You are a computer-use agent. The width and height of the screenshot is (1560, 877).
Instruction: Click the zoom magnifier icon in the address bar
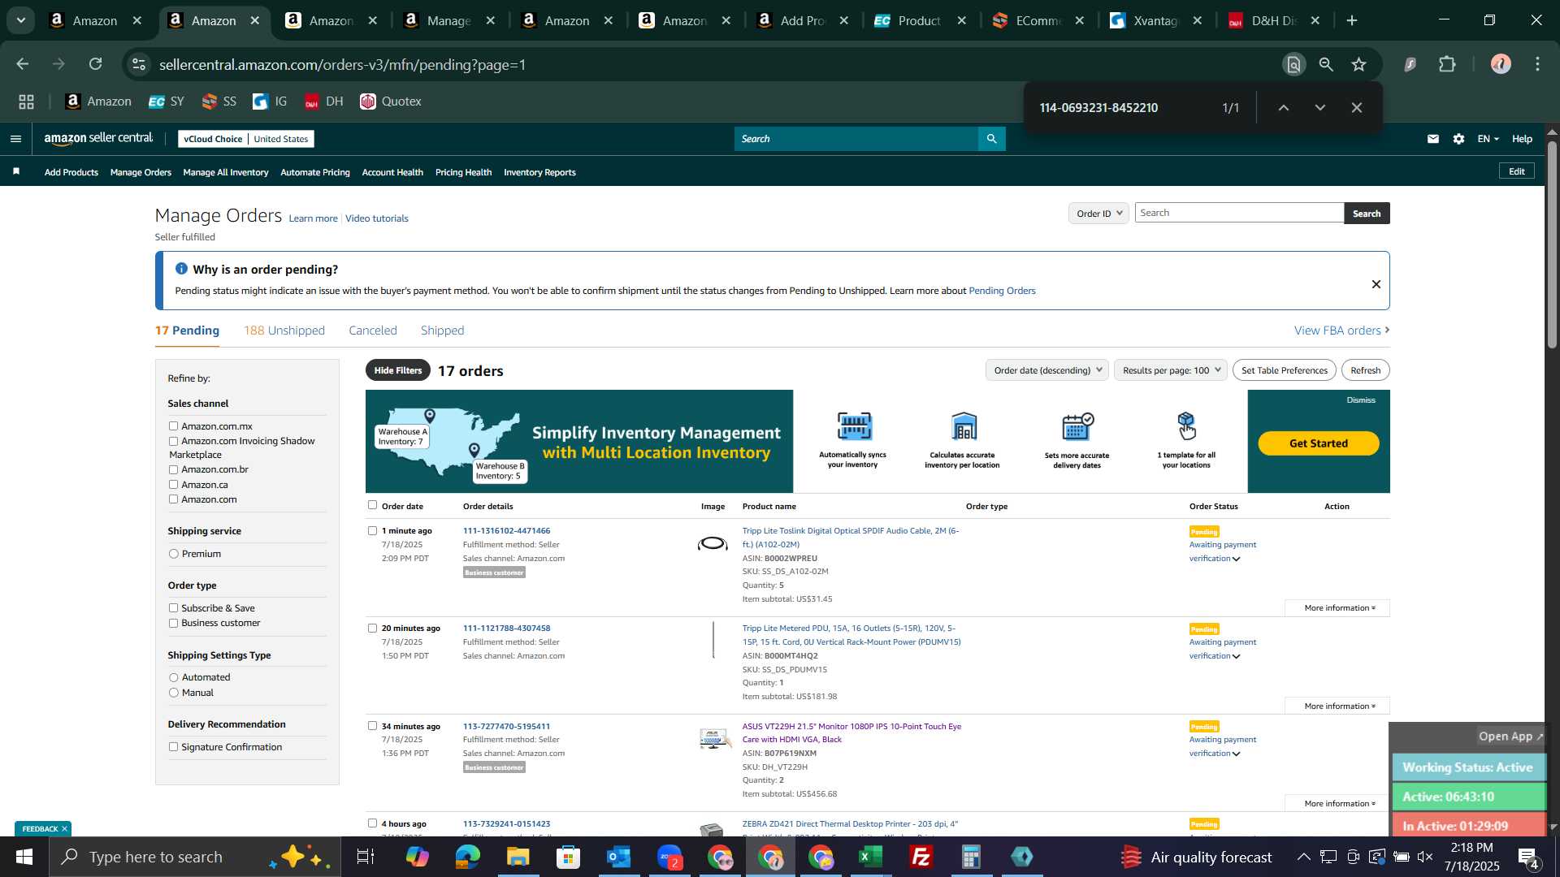click(1326, 64)
